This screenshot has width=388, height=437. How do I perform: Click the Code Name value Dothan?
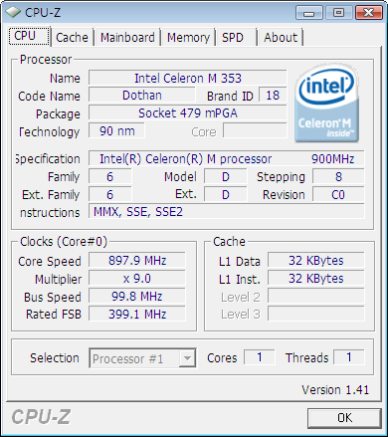click(142, 96)
